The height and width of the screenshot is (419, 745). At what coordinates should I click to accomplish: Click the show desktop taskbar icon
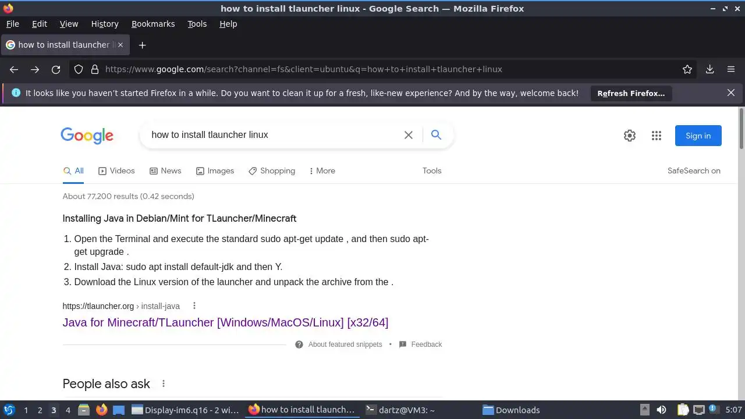(119, 410)
